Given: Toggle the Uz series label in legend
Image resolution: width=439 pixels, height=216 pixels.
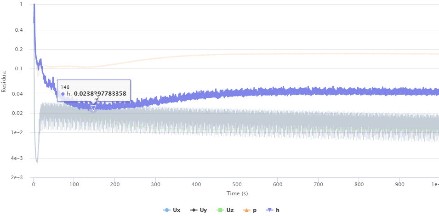Looking at the screenshot, I should coord(230,210).
